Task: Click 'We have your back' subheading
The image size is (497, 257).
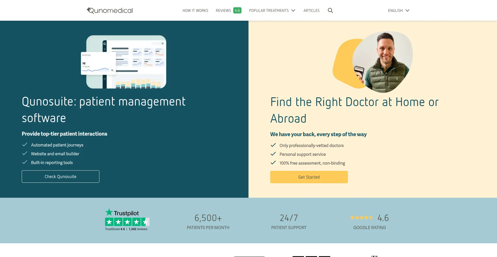Action: click(318, 134)
